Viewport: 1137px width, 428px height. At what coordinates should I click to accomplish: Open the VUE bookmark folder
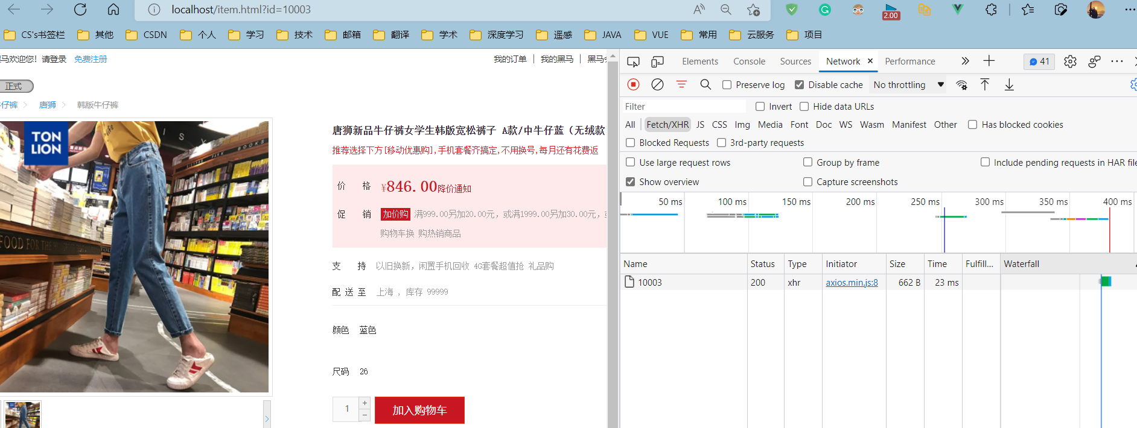(x=651, y=35)
